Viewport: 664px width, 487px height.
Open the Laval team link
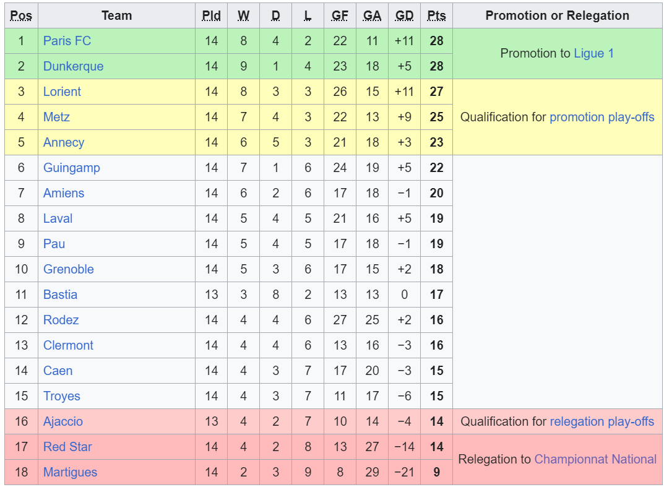click(x=58, y=219)
